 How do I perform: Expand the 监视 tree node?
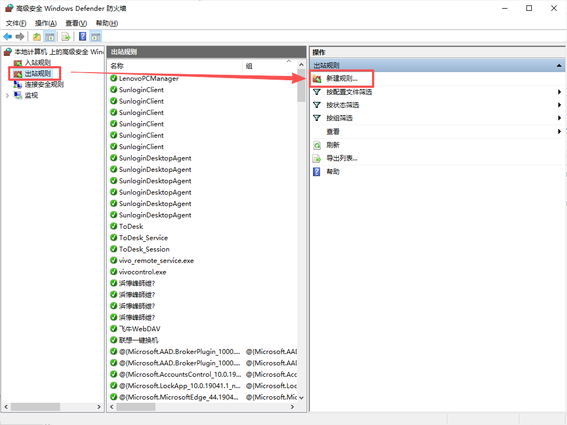point(7,95)
